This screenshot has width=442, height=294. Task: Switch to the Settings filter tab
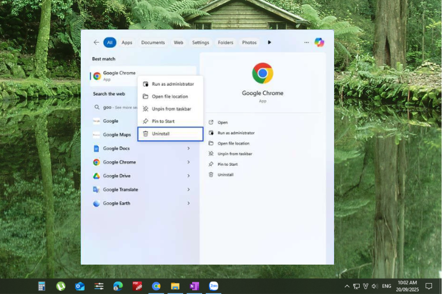click(200, 42)
